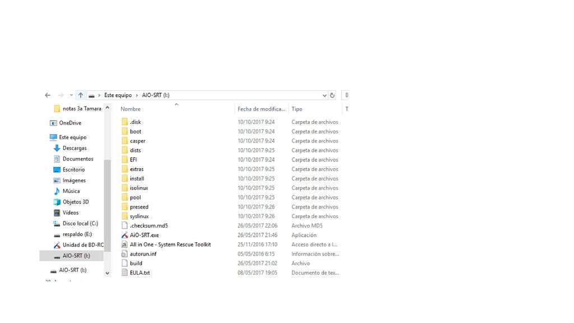The height and width of the screenshot is (323, 574).
Task: Open Disco local (C:) in navigation pane
Action: tap(76, 223)
